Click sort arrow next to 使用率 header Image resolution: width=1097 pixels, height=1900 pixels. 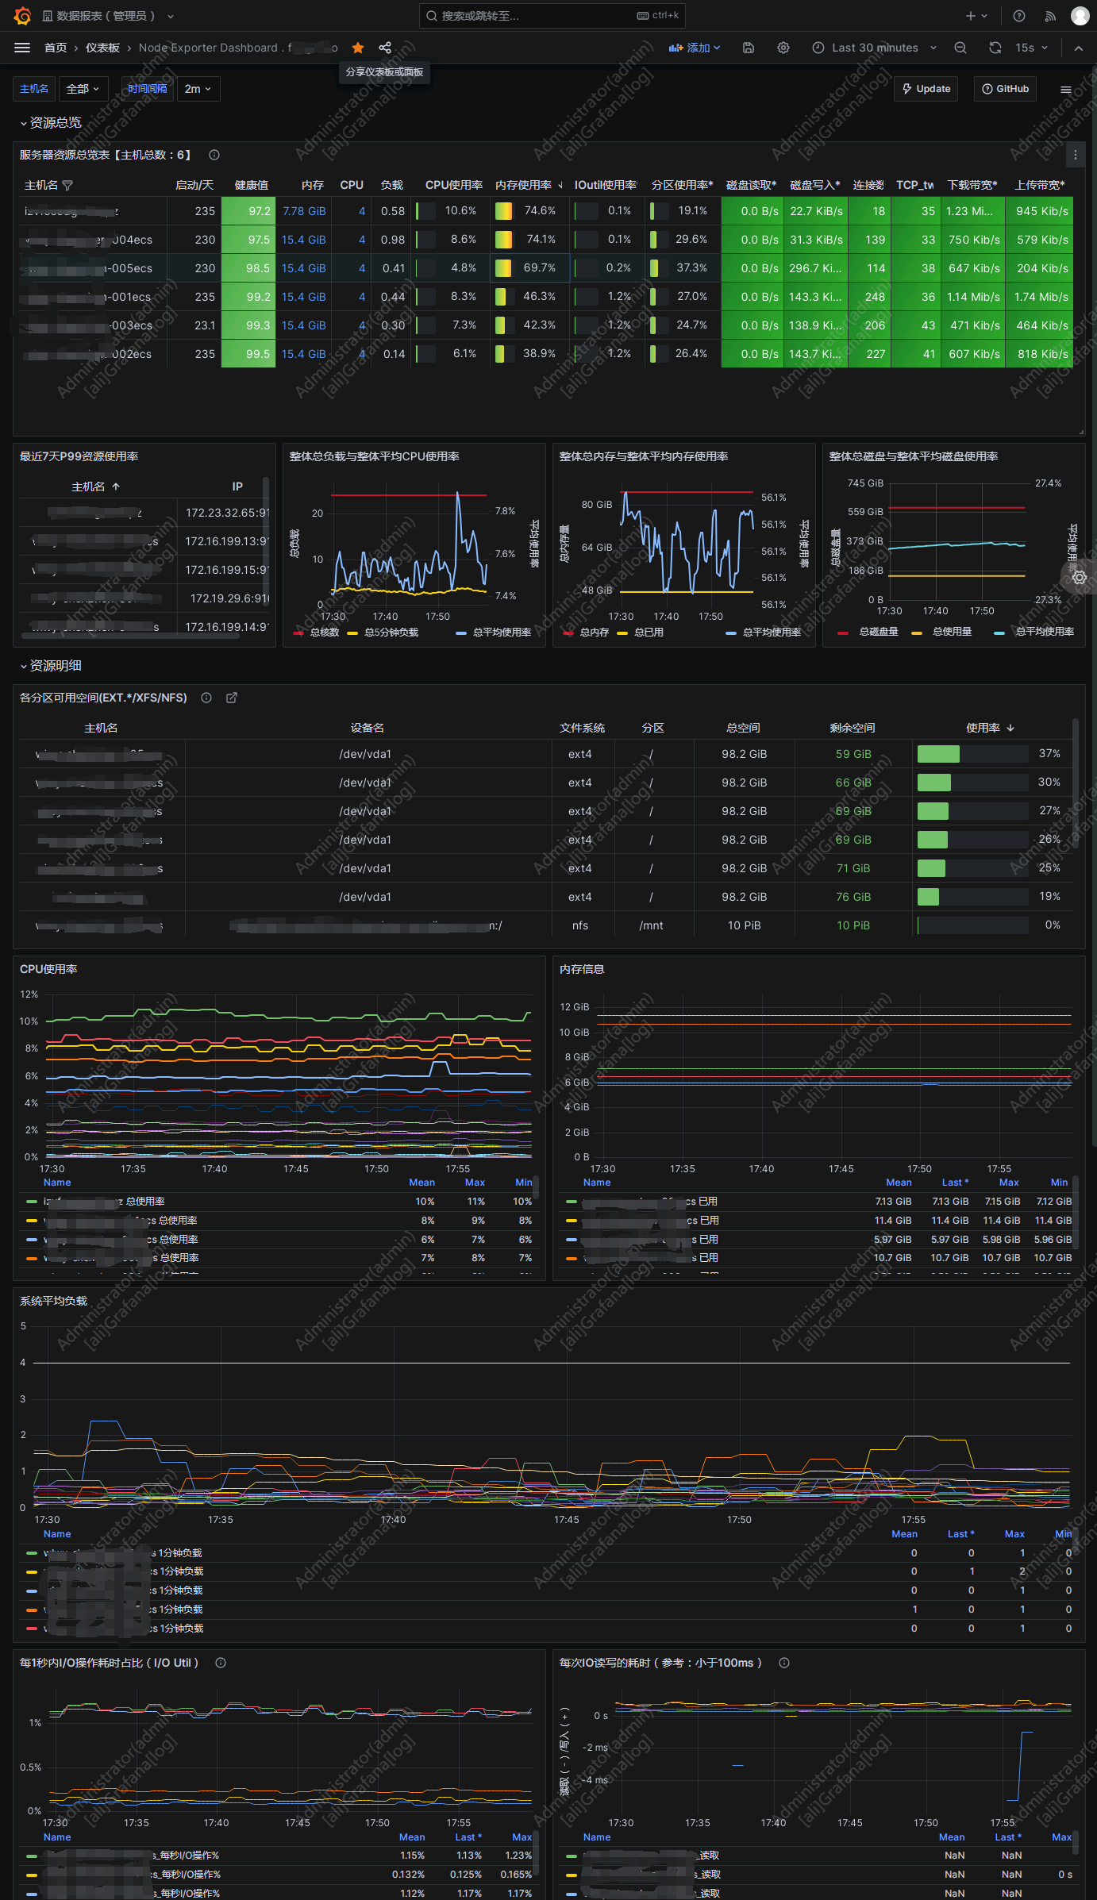tap(1010, 728)
